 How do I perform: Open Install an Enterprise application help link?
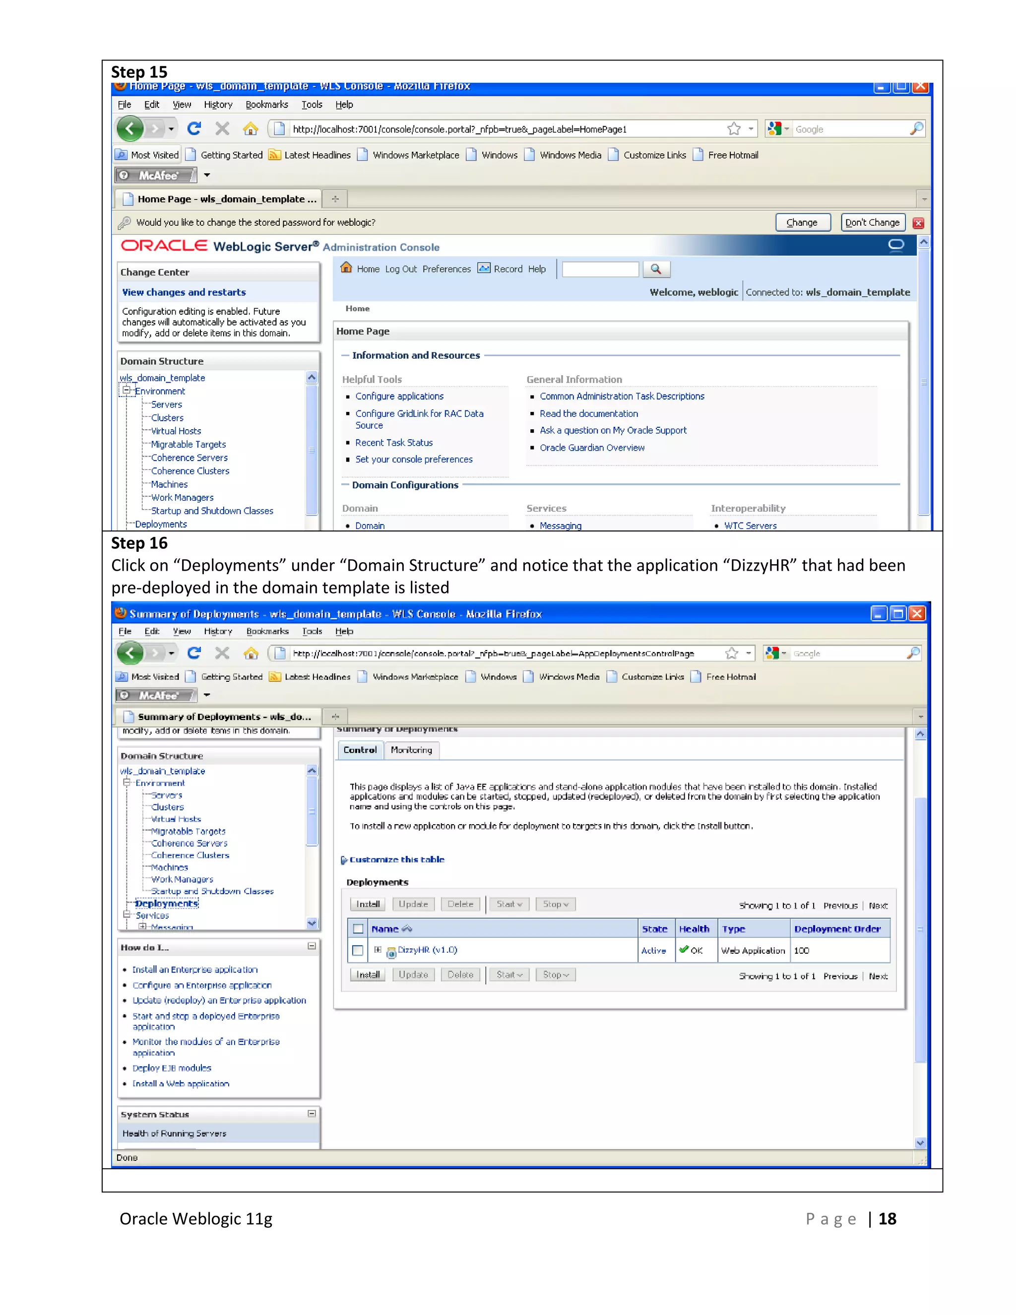click(x=195, y=970)
